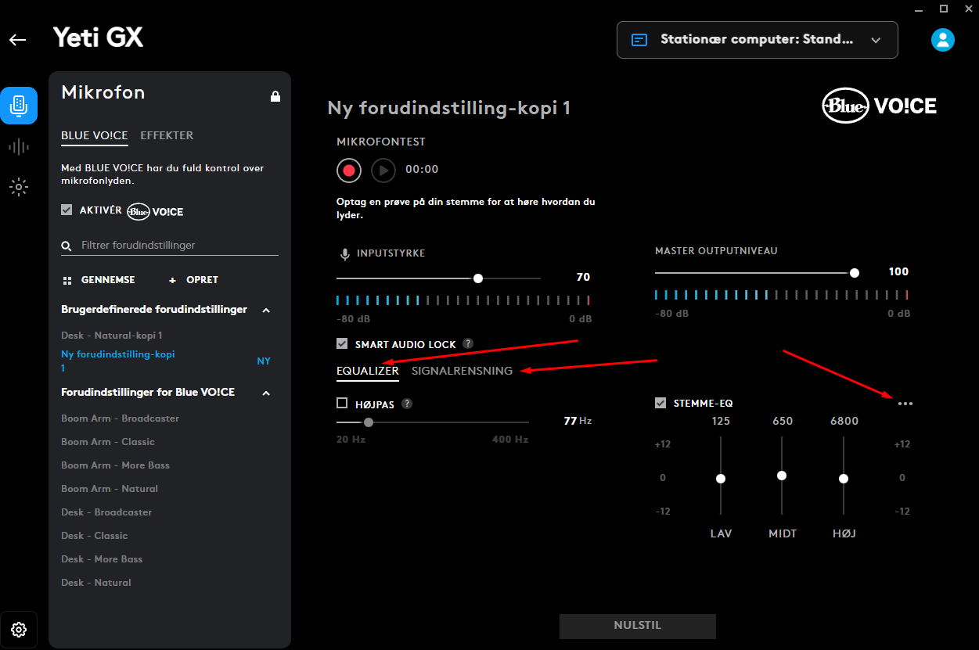Click the LAV 125 EQ slider handle
This screenshot has width=979, height=650.
[721, 479]
